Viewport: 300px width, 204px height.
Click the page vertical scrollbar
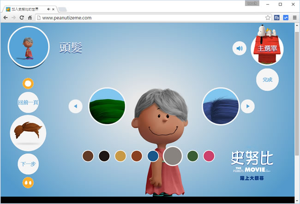297,94
